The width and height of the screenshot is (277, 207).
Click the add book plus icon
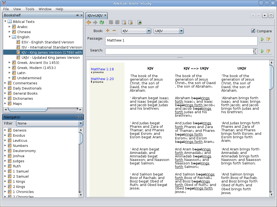[108, 31]
